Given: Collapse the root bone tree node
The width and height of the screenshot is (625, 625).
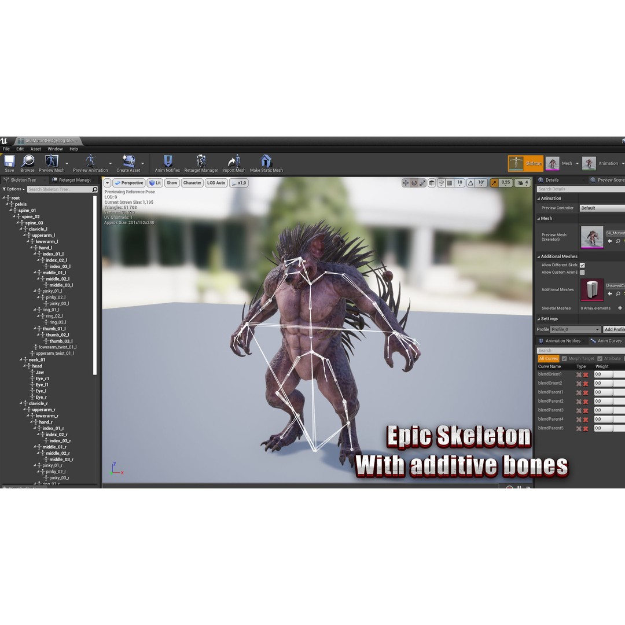Looking at the screenshot, I should tap(4, 198).
